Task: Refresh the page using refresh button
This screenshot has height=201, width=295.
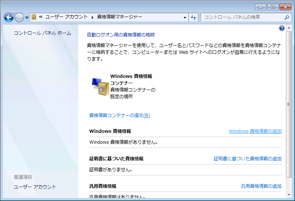Action: point(193,17)
